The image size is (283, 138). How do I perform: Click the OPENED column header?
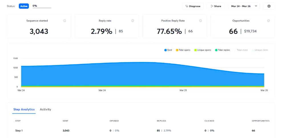click(x=114, y=121)
